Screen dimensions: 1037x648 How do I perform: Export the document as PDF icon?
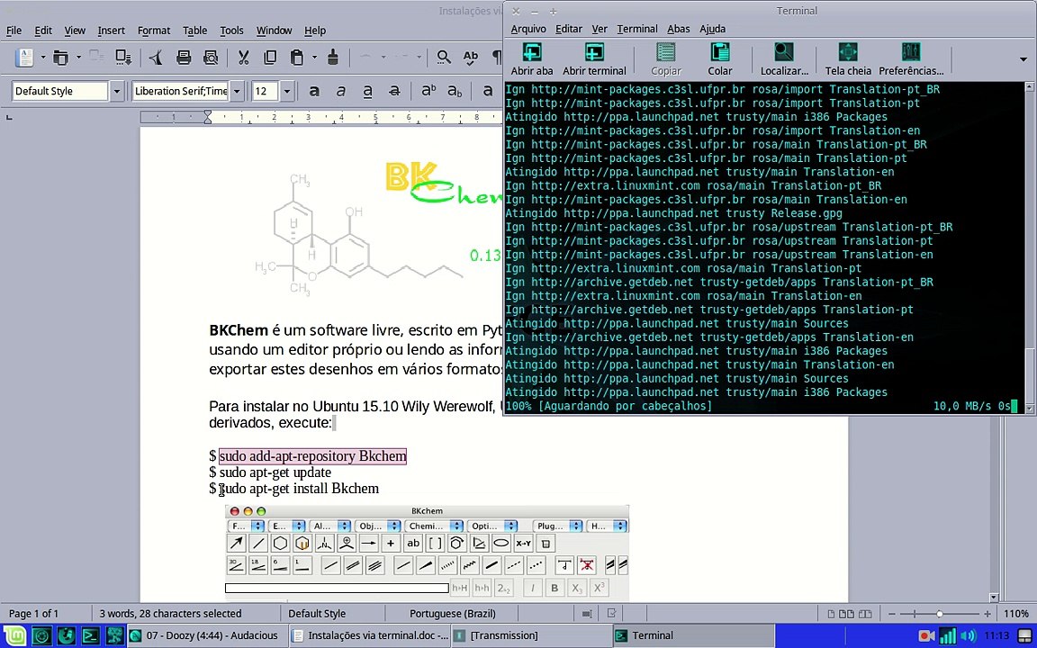click(156, 58)
